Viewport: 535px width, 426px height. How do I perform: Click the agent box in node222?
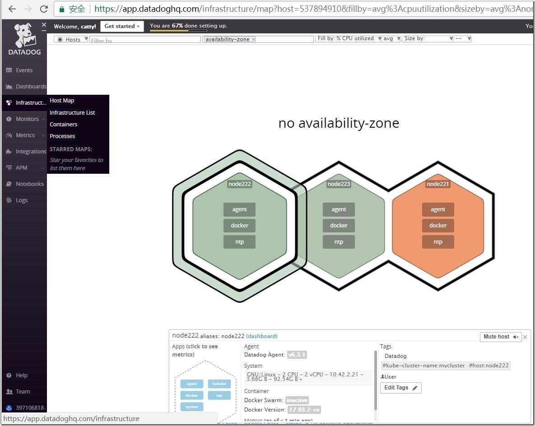click(x=240, y=209)
